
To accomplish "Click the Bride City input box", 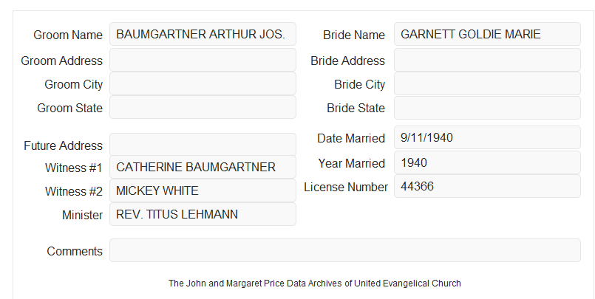I will tap(487, 83).
